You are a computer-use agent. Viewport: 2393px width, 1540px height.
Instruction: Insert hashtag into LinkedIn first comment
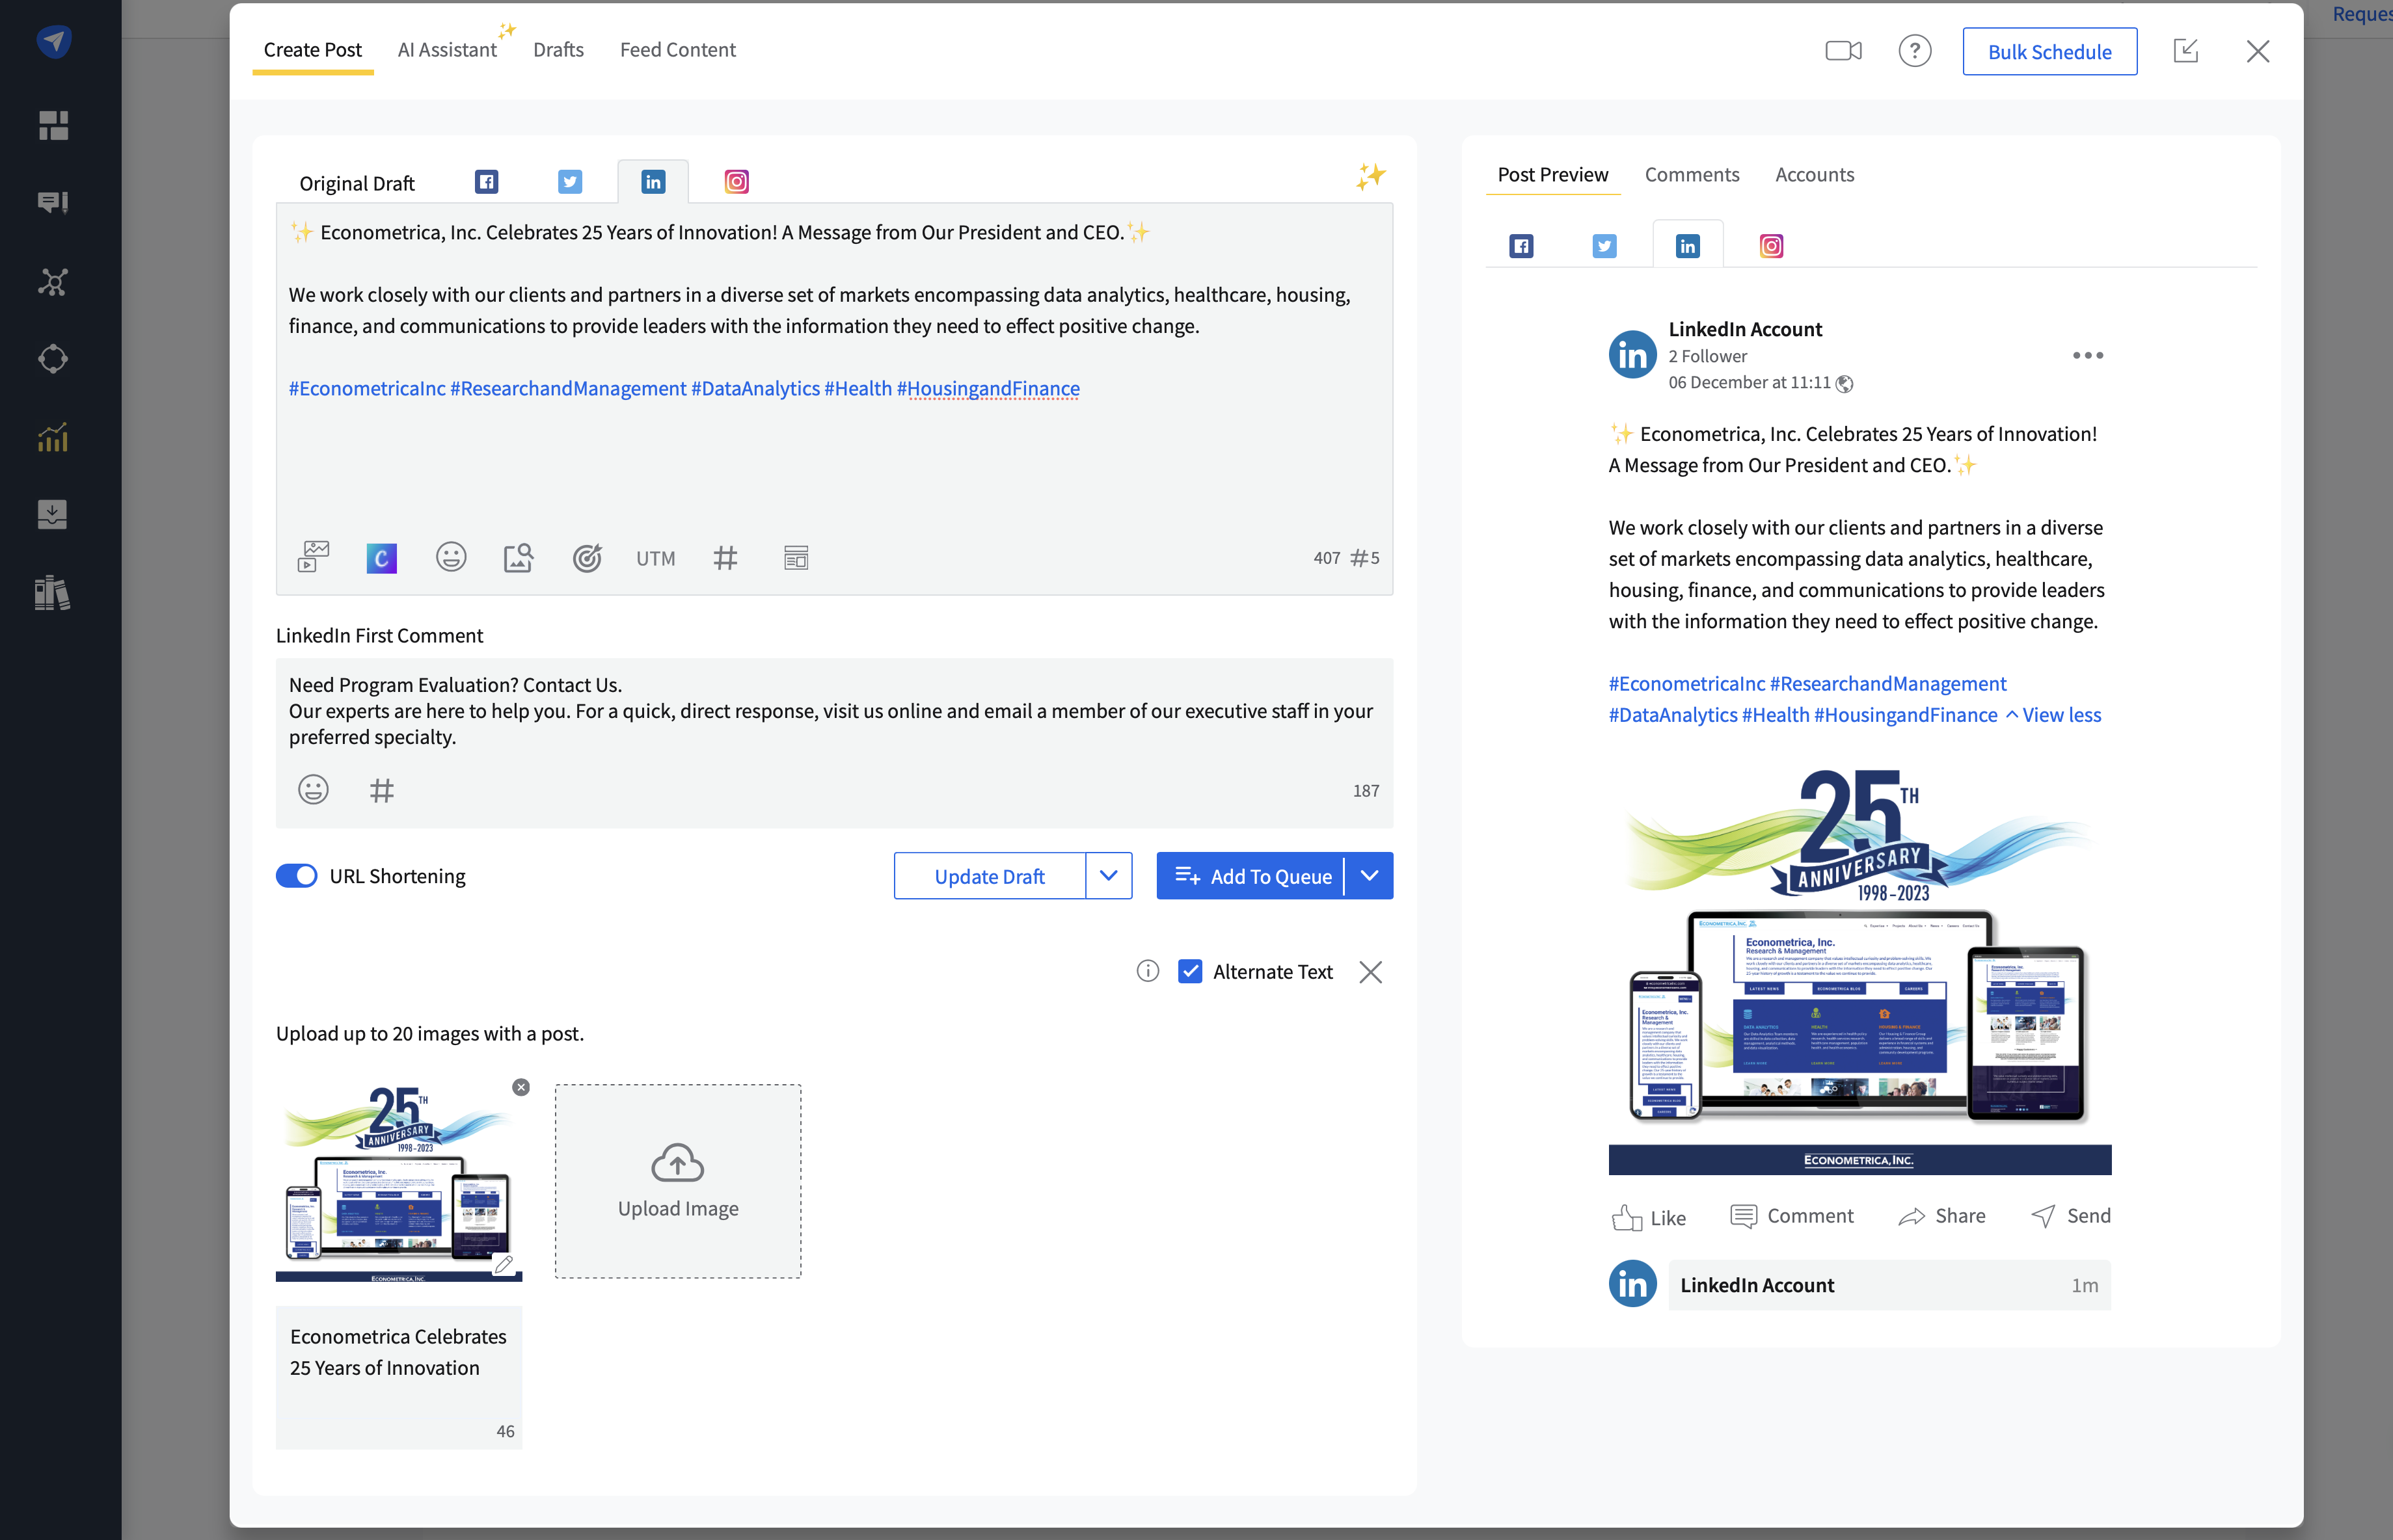pyautogui.click(x=382, y=791)
